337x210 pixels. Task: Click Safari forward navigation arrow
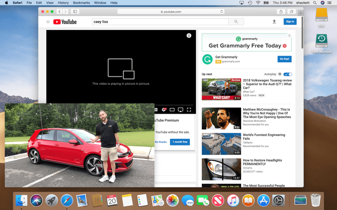66,12
